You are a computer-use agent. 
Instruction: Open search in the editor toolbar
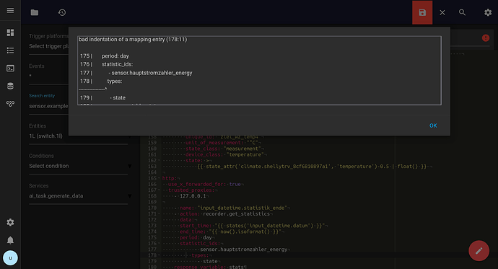click(x=462, y=12)
